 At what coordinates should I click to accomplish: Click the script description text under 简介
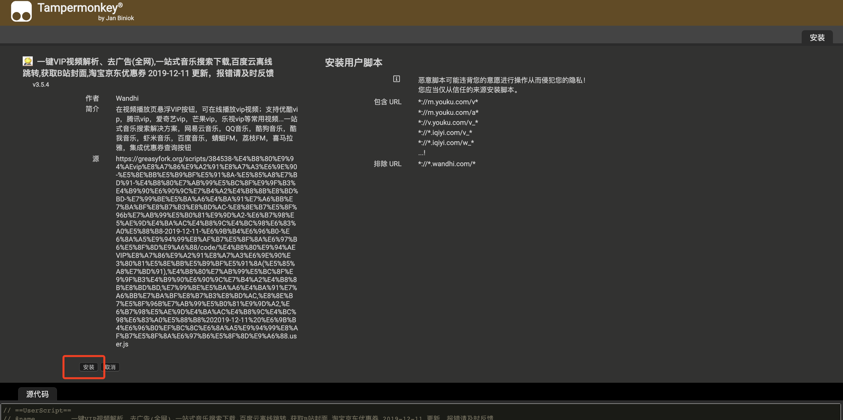pos(206,128)
